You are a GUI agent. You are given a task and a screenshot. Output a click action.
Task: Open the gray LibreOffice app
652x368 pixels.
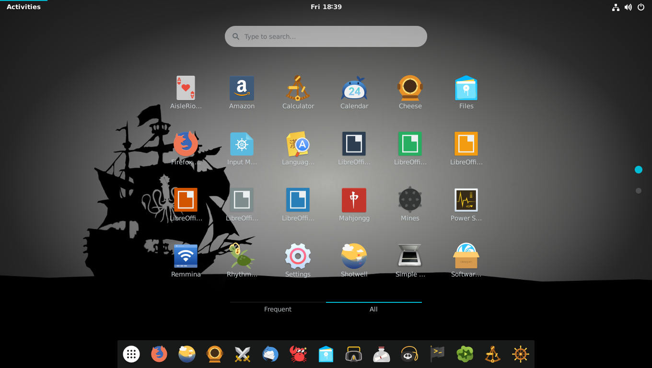pyautogui.click(x=242, y=205)
